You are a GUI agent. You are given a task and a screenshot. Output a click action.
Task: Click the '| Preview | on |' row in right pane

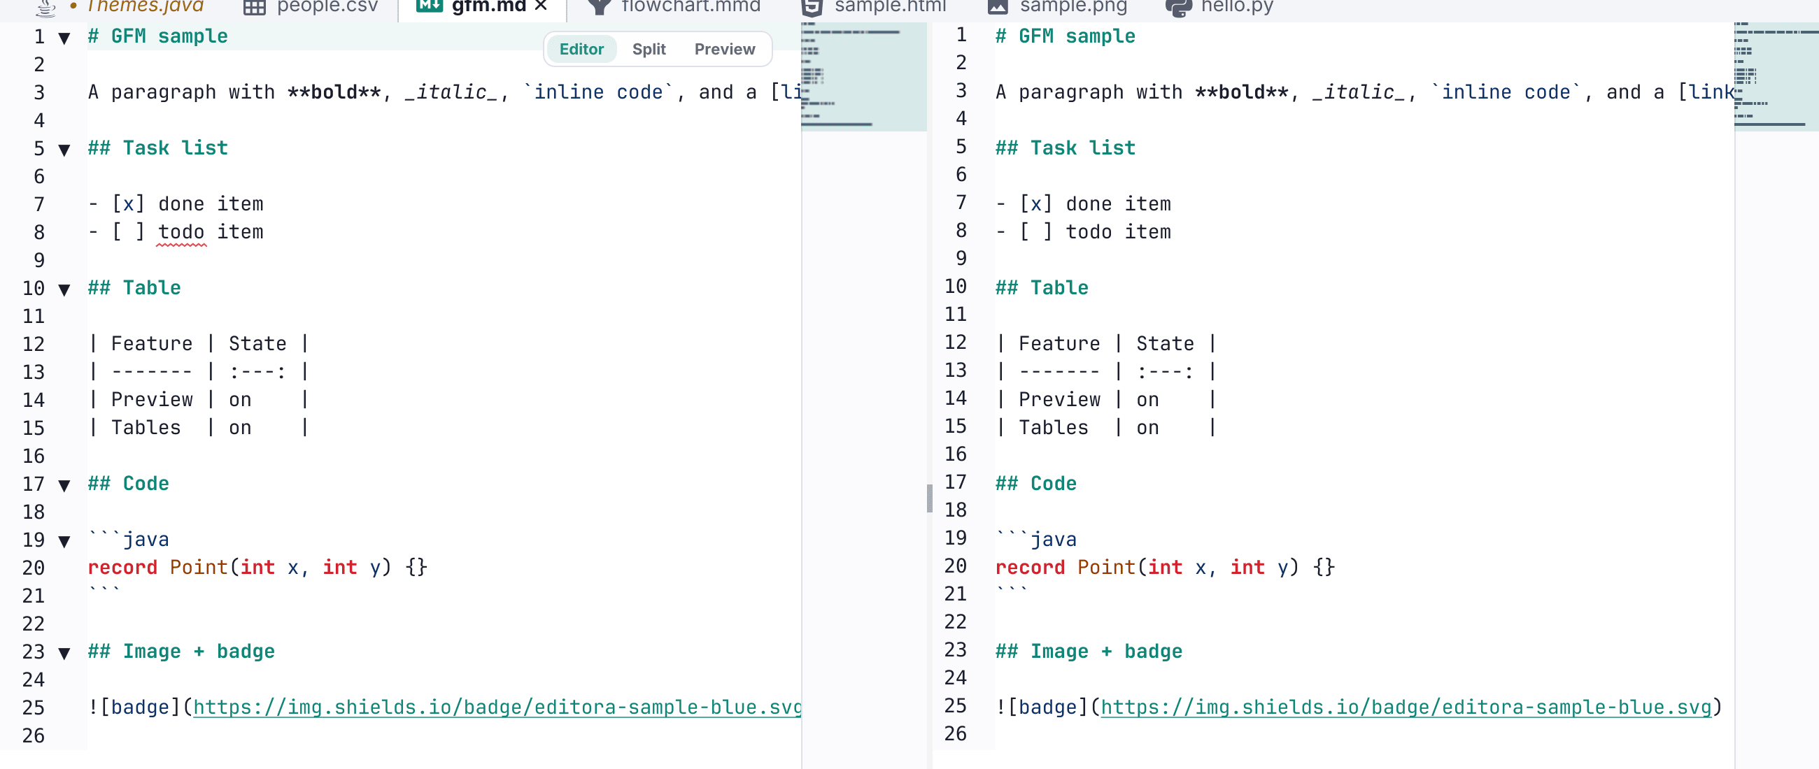pyautogui.click(x=1107, y=399)
